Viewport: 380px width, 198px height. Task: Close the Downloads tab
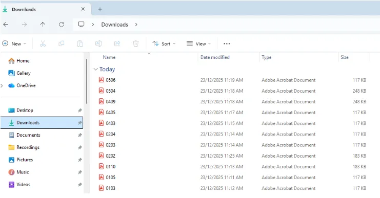coord(83,9)
